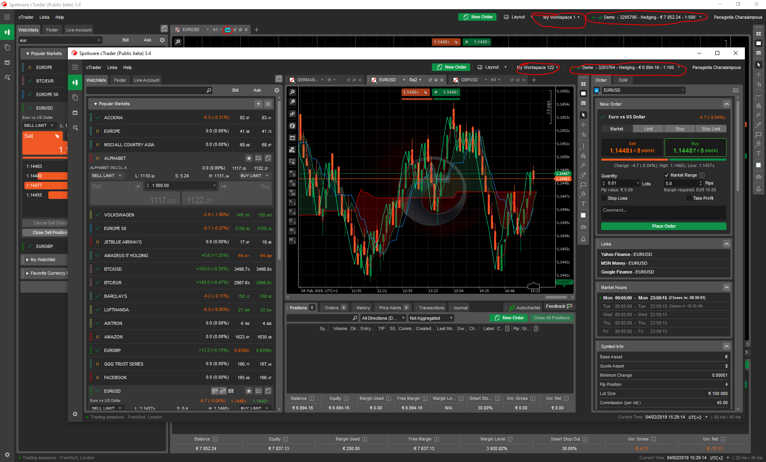Open My Workspace 122 dropdown in front window
The height and width of the screenshot is (462, 766).
[x=537, y=67]
